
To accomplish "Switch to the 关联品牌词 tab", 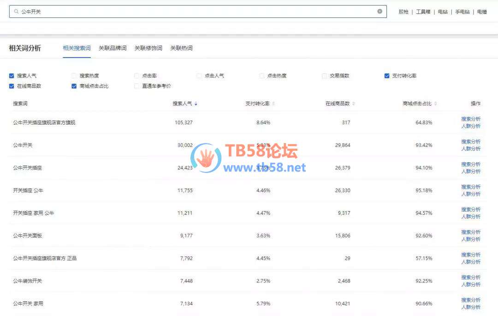I will tap(113, 48).
